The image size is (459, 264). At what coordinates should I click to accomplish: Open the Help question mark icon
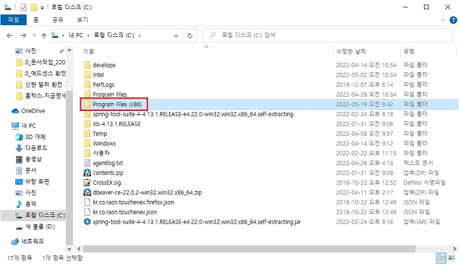pos(453,20)
